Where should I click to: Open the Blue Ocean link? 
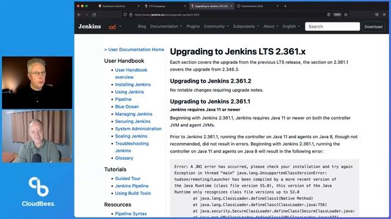coord(126,106)
